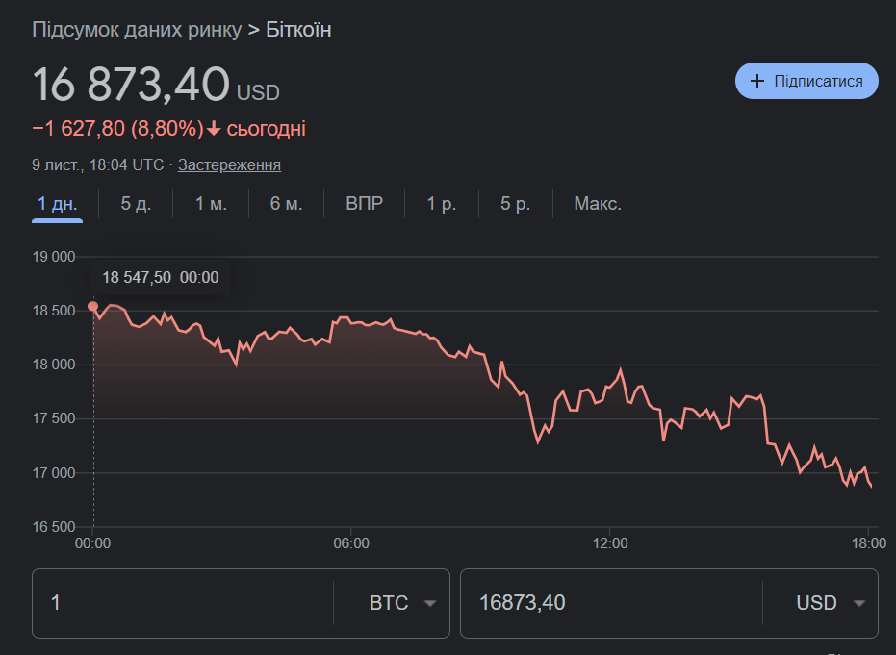Click the 9 лист., 18:04 UTC timestamp
Viewport: 896px width, 655px height.
(x=98, y=165)
